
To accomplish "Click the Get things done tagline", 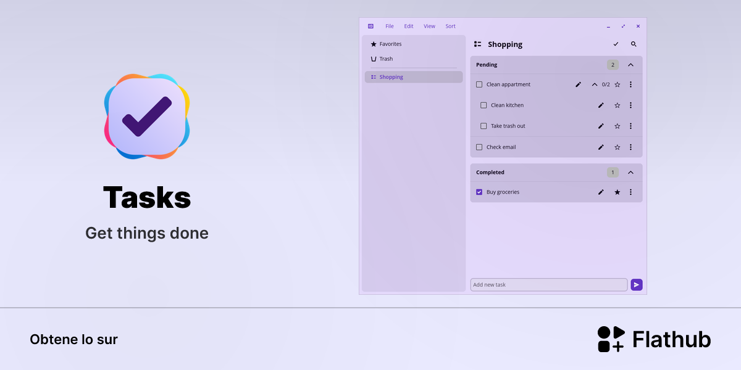I will click(147, 233).
